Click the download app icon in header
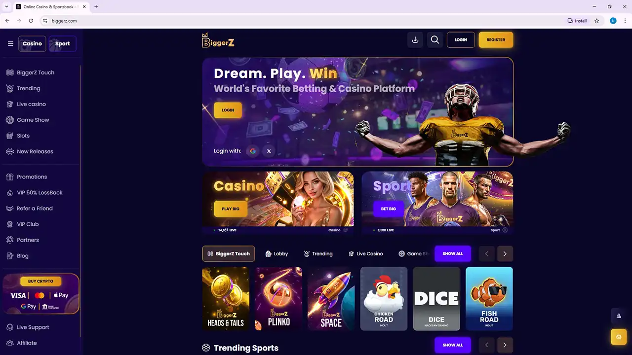This screenshot has height=355, width=632. pos(415,40)
